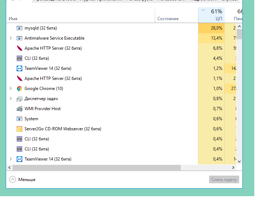Viewport: 277px width, 221px height.
Task: Click the System process icon
Action: click(19, 119)
